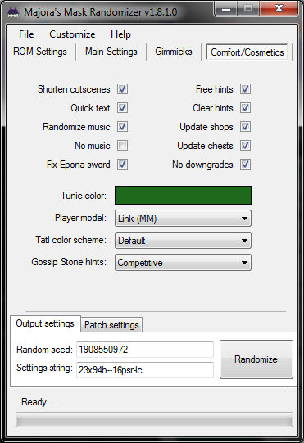Switch to the Main Settings tab

click(x=111, y=52)
